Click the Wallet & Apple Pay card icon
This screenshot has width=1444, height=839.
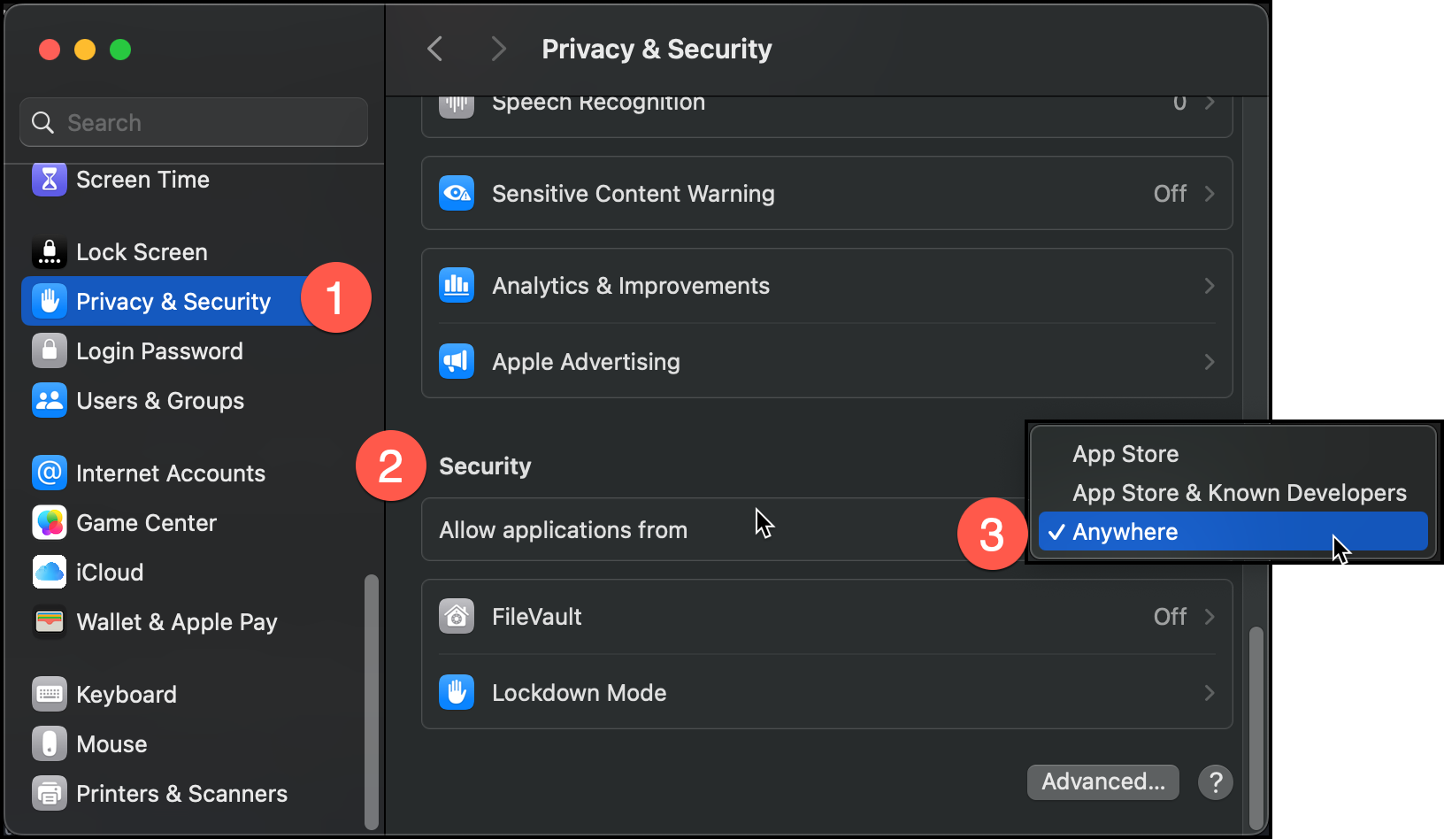(50, 622)
